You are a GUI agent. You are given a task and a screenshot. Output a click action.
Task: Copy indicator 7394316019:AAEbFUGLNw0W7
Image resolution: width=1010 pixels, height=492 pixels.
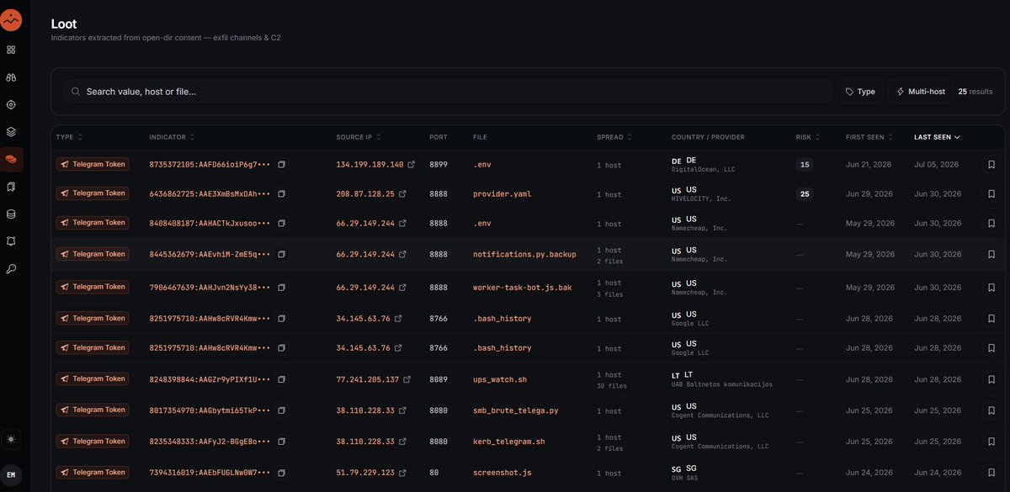click(x=282, y=473)
